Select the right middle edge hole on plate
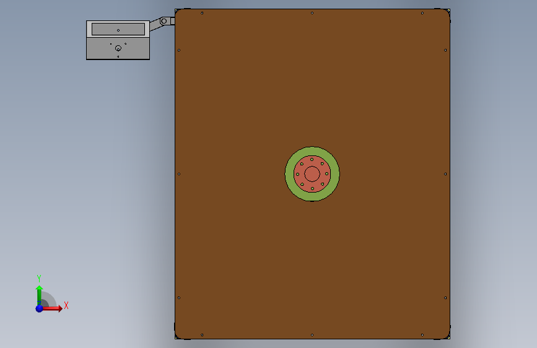The image size is (537, 348). [445, 174]
